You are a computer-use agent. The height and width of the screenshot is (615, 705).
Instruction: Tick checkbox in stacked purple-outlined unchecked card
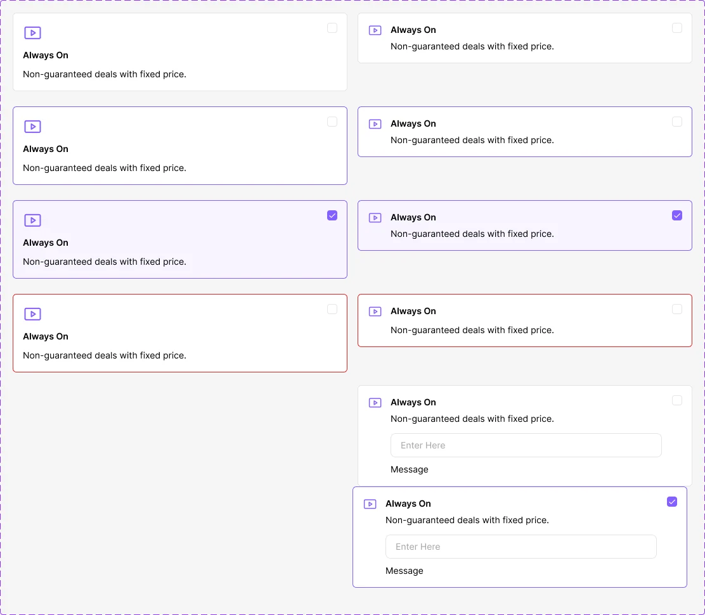pyautogui.click(x=332, y=122)
